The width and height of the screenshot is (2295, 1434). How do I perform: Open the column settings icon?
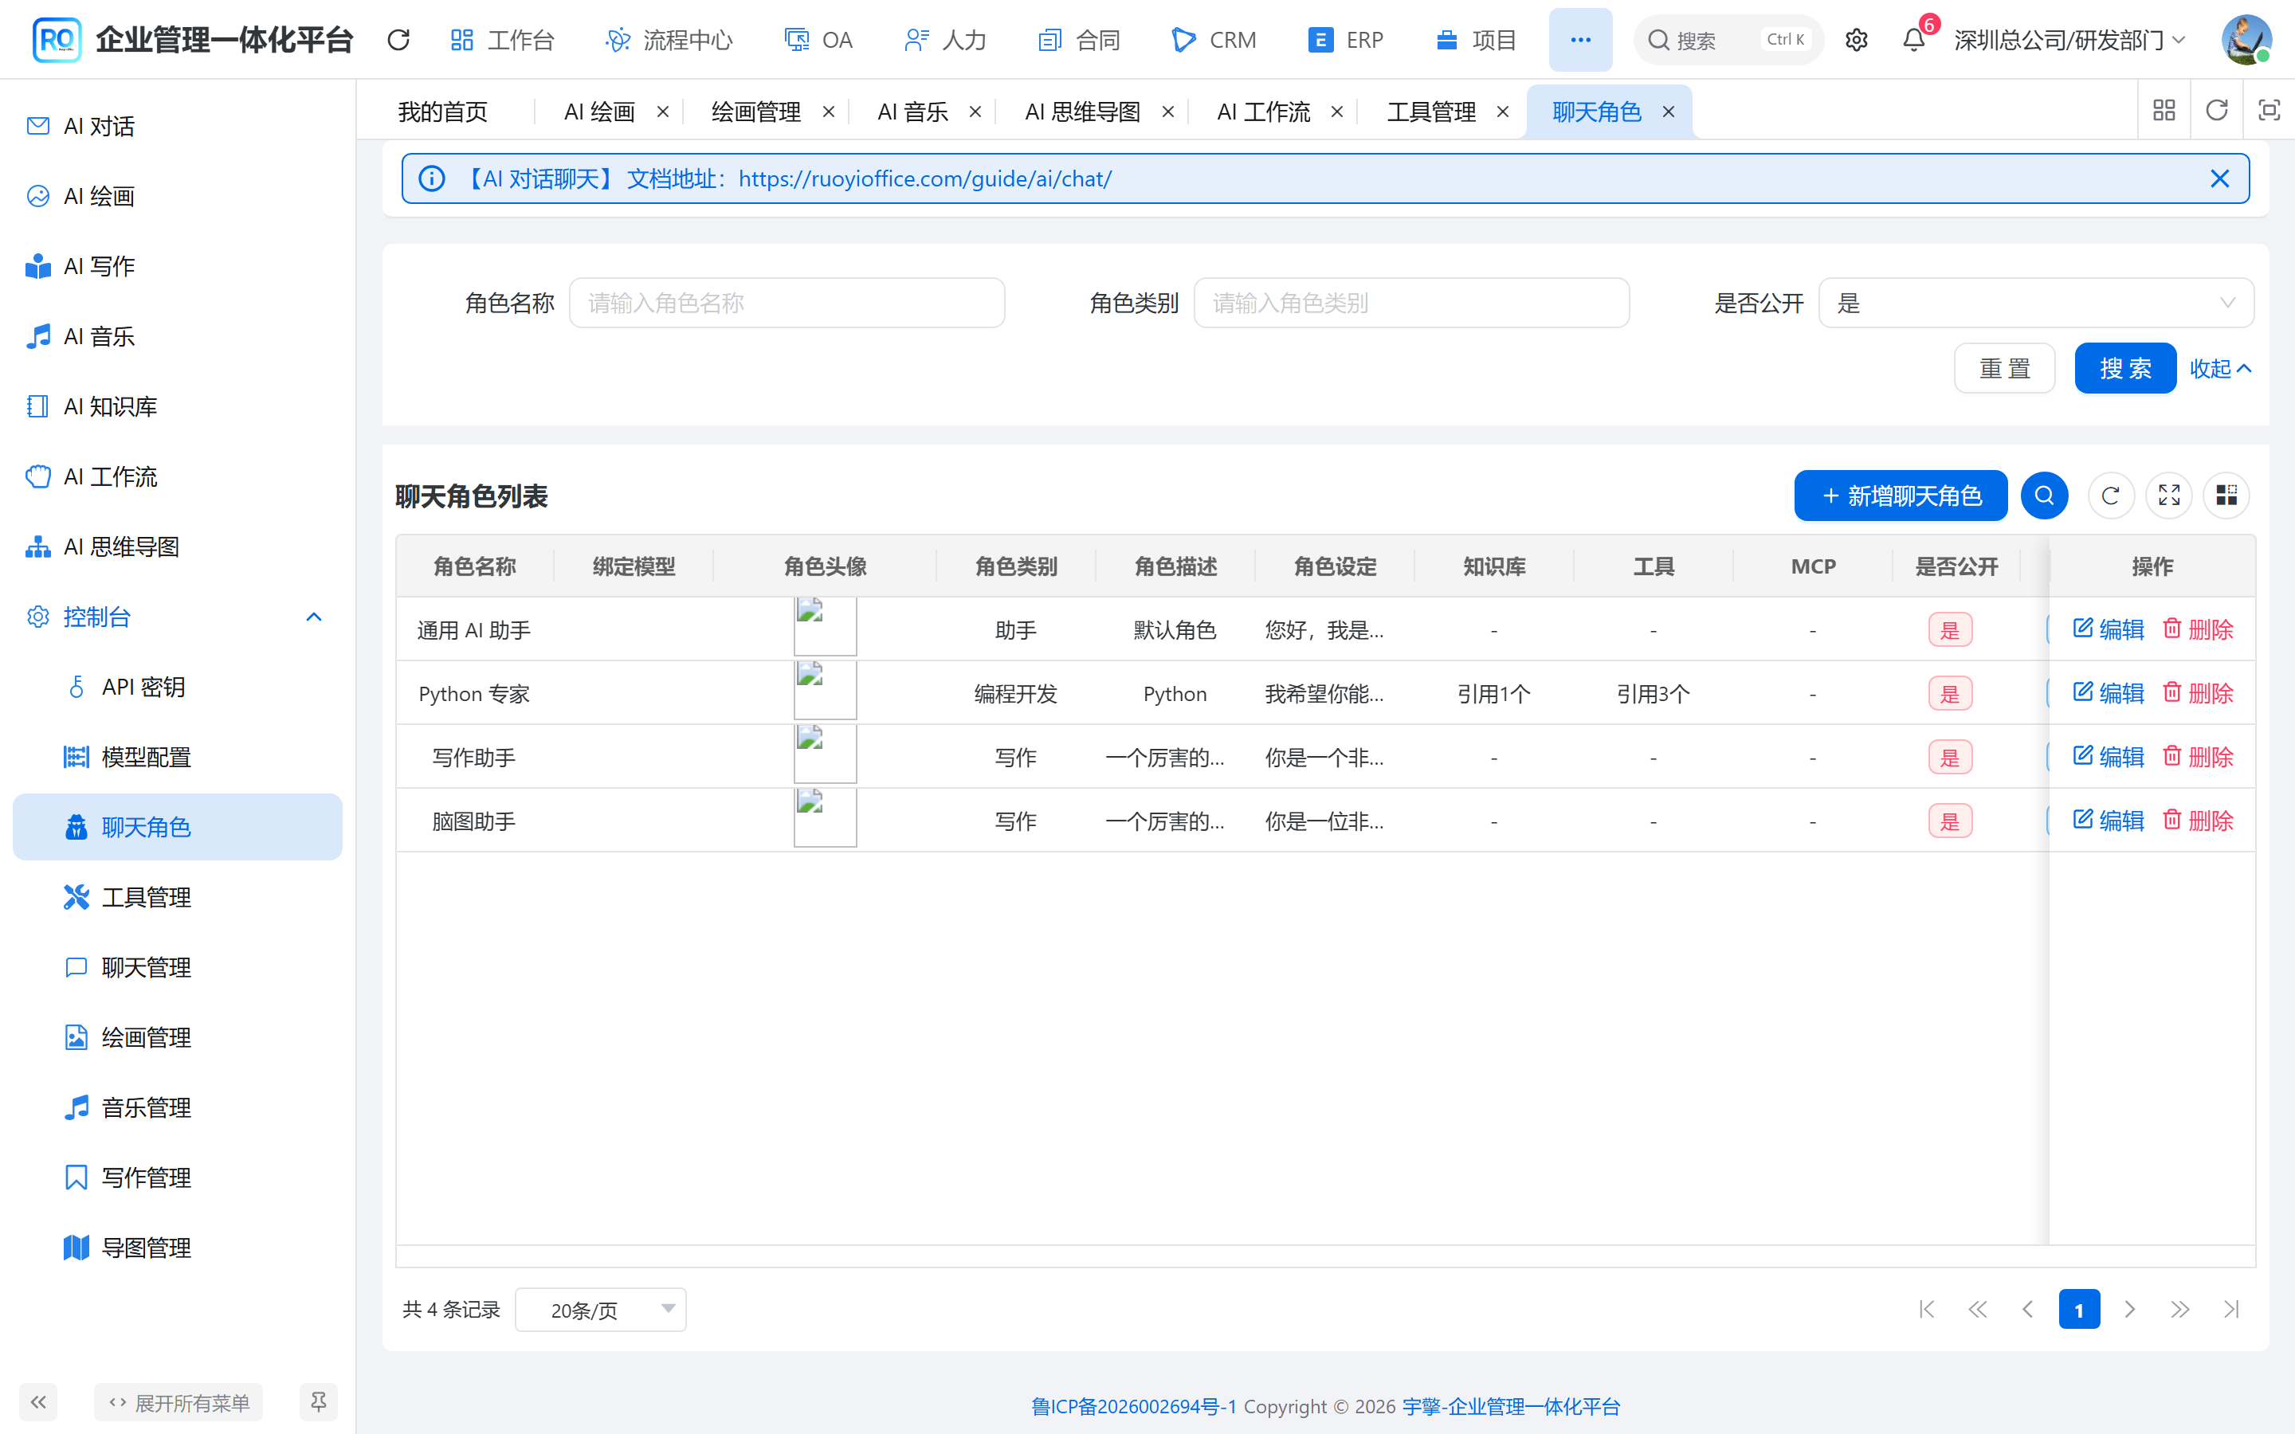coord(2226,495)
